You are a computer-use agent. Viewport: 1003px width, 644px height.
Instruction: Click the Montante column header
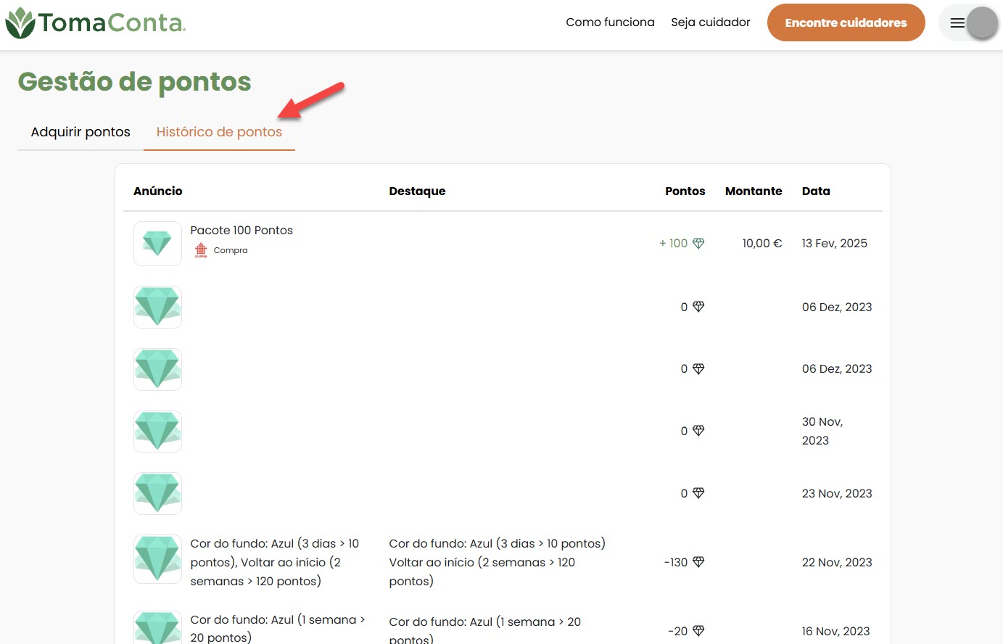click(x=754, y=191)
